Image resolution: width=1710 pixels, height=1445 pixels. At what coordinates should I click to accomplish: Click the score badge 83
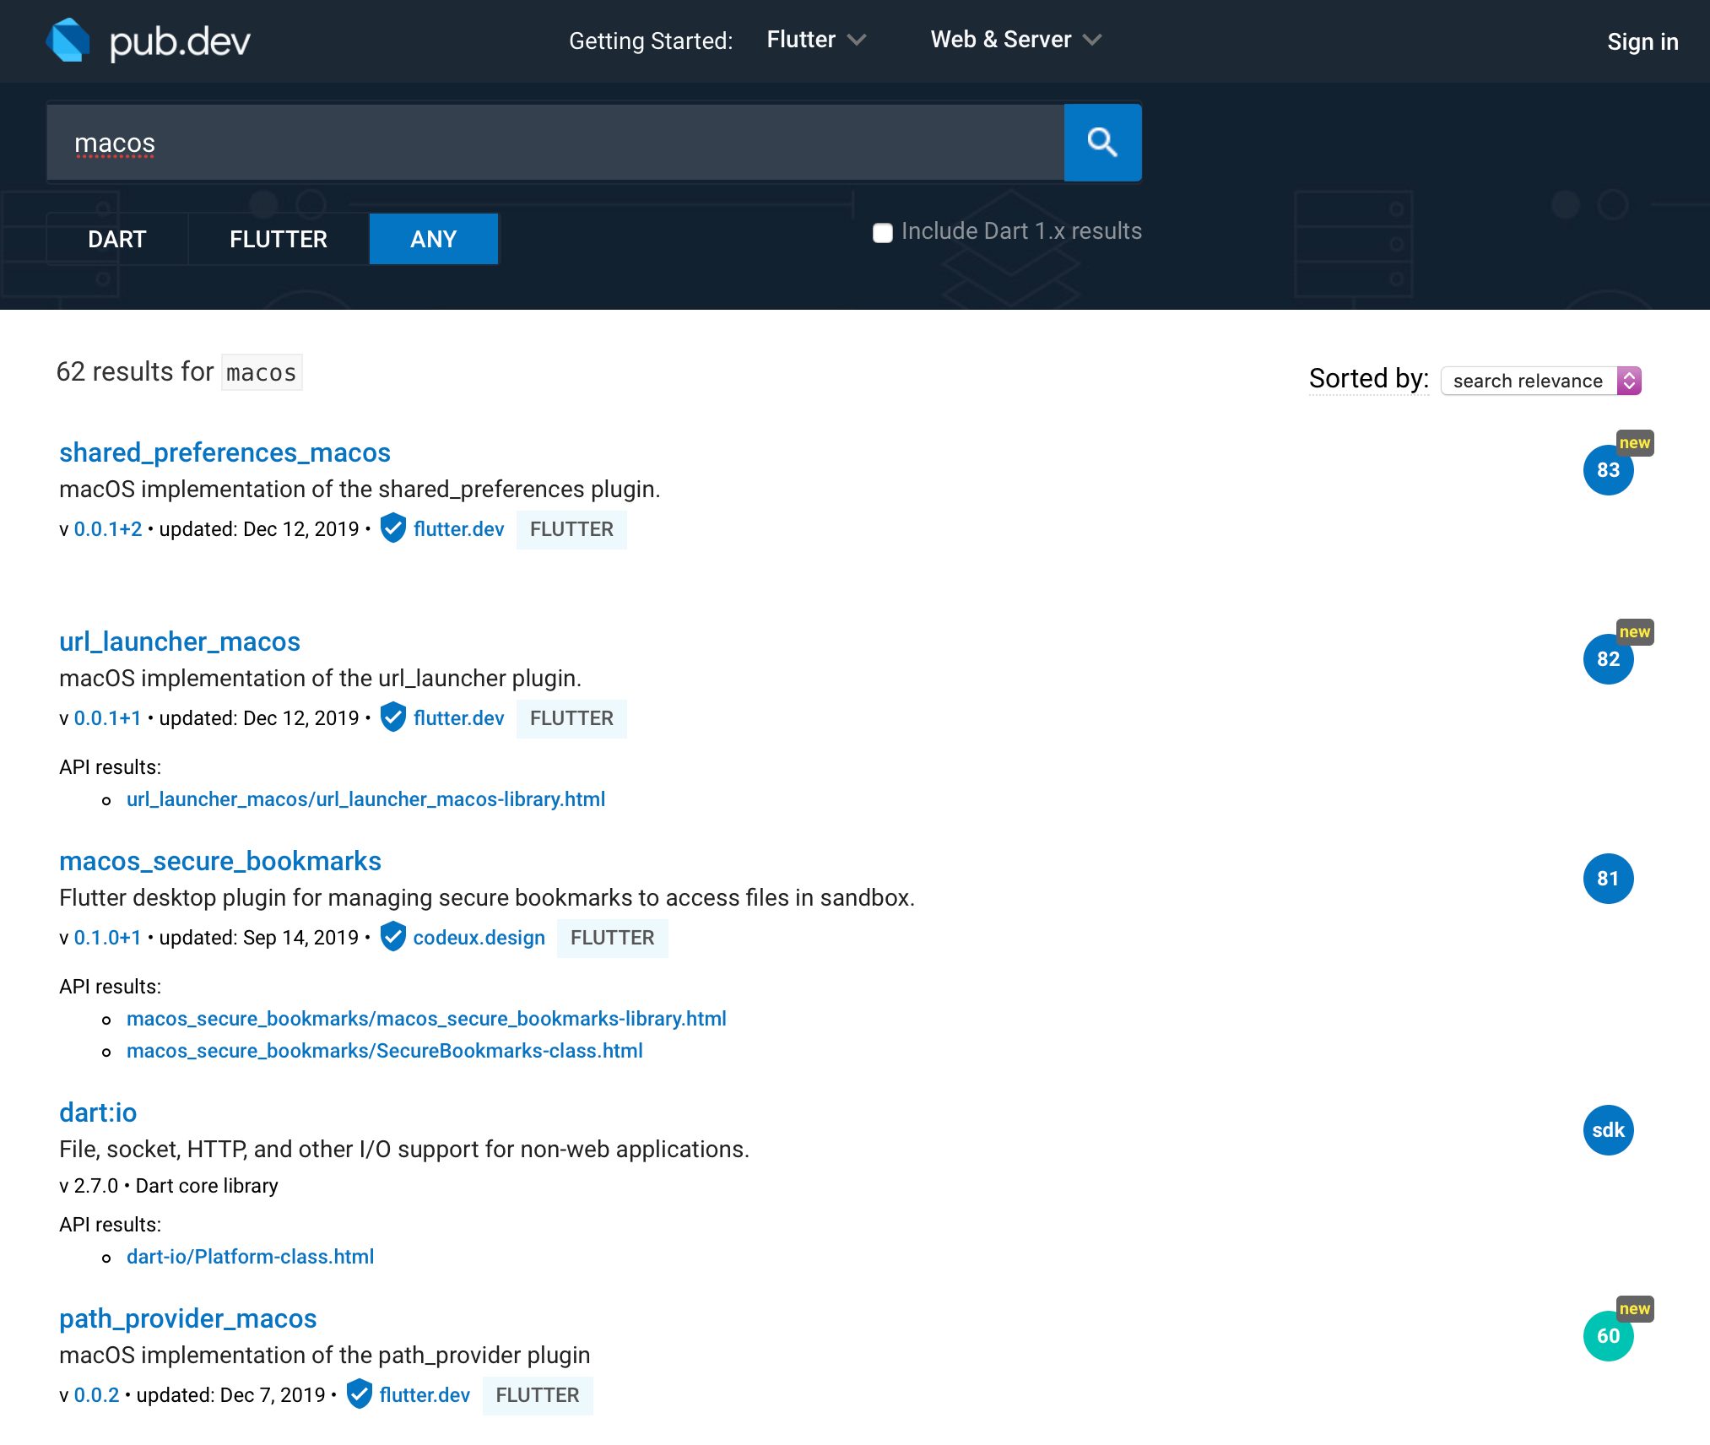[x=1608, y=470]
